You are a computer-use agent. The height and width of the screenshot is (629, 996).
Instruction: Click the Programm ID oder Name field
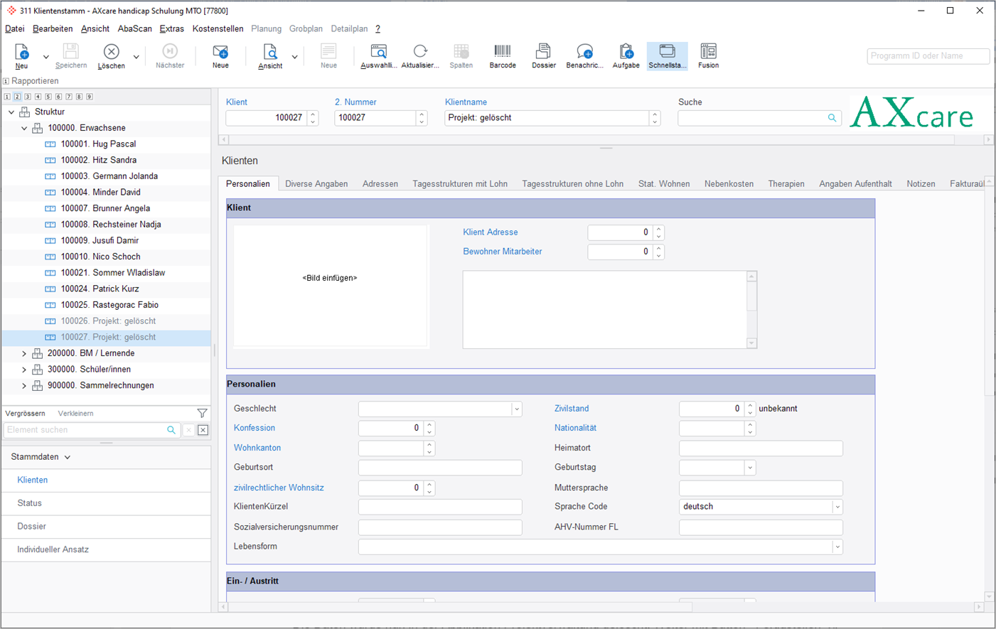pyautogui.click(x=928, y=56)
